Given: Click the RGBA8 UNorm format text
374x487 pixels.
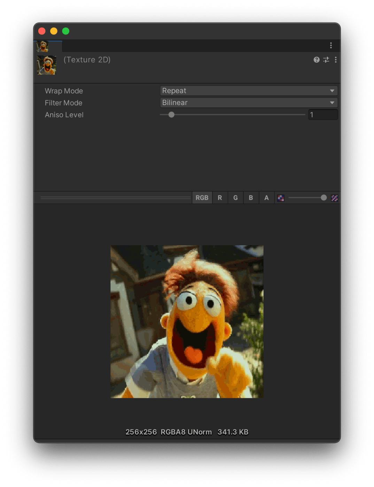Looking at the screenshot, I should pyautogui.click(x=186, y=432).
